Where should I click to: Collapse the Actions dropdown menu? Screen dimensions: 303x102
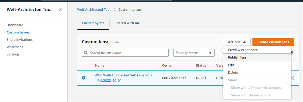236,42
